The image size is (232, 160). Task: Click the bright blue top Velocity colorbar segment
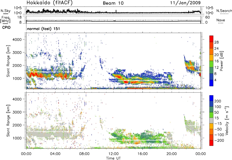pyautogui.click(x=211, y=98)
